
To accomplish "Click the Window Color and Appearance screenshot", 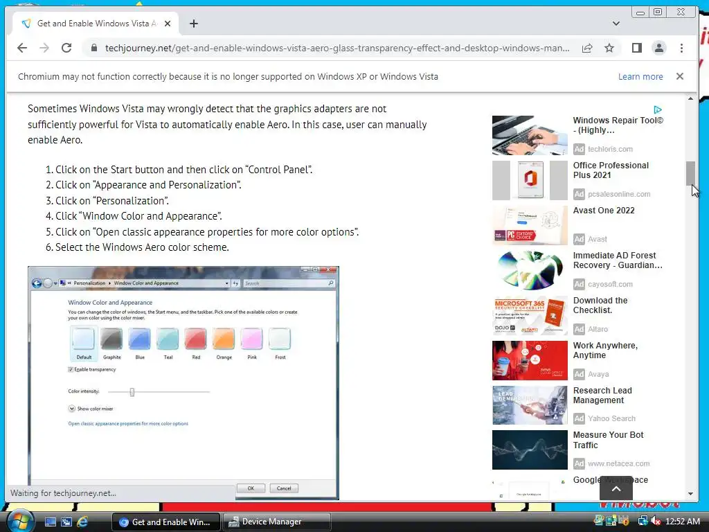I will (x=183, y=382).
